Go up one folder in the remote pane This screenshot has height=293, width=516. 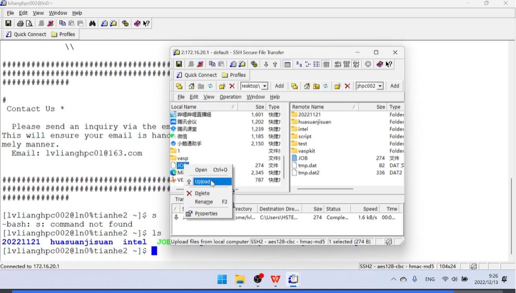pyautogui.click(x=316, y=86)
